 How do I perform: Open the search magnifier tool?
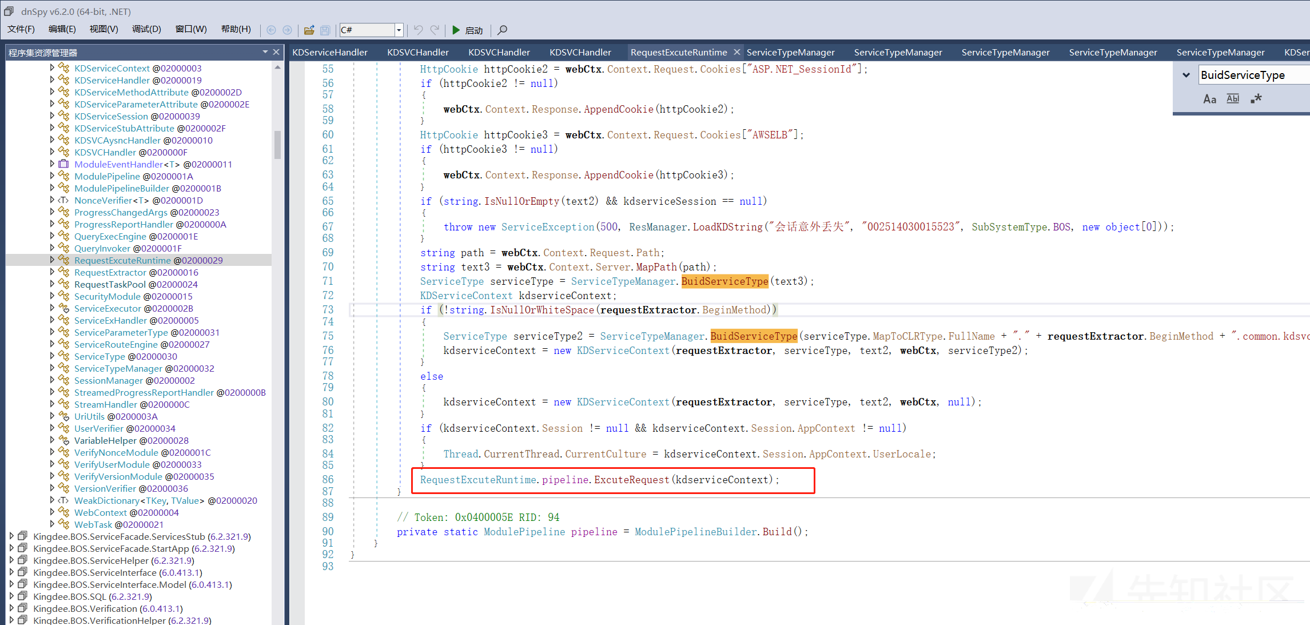click(502, 30)
